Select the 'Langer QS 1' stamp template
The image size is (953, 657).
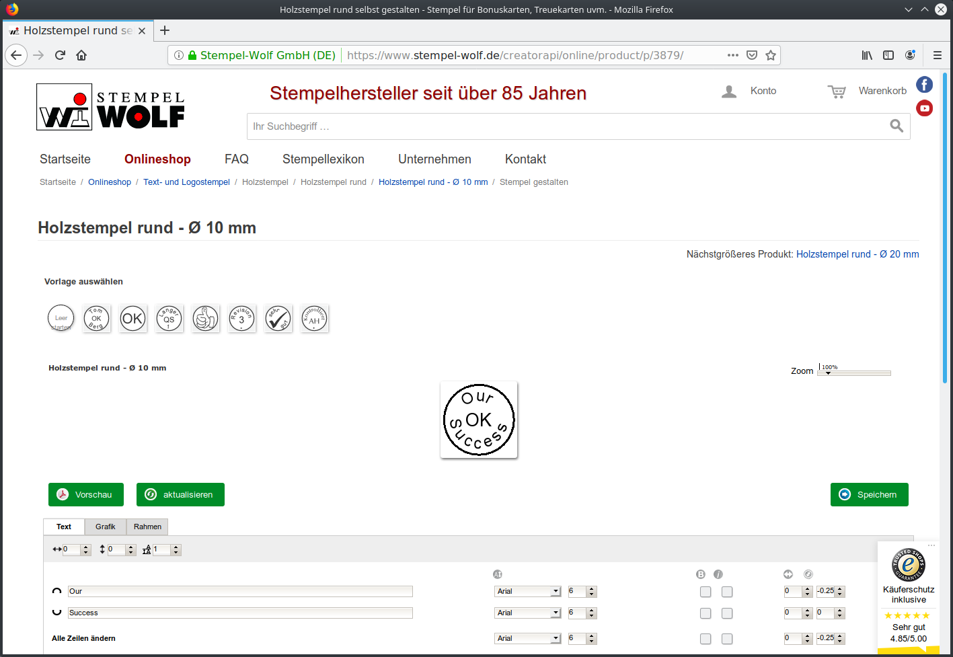(x=169, y=318)
